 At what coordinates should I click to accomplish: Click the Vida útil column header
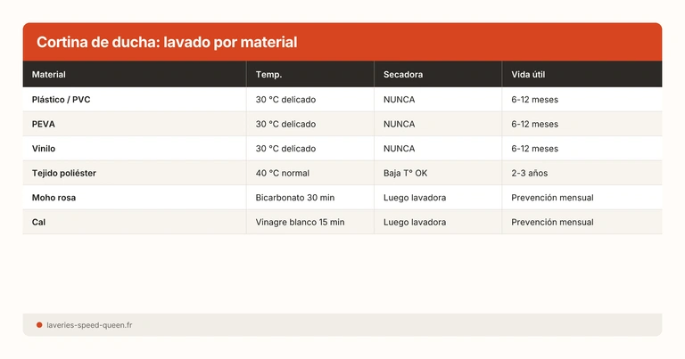click(528, 75)
